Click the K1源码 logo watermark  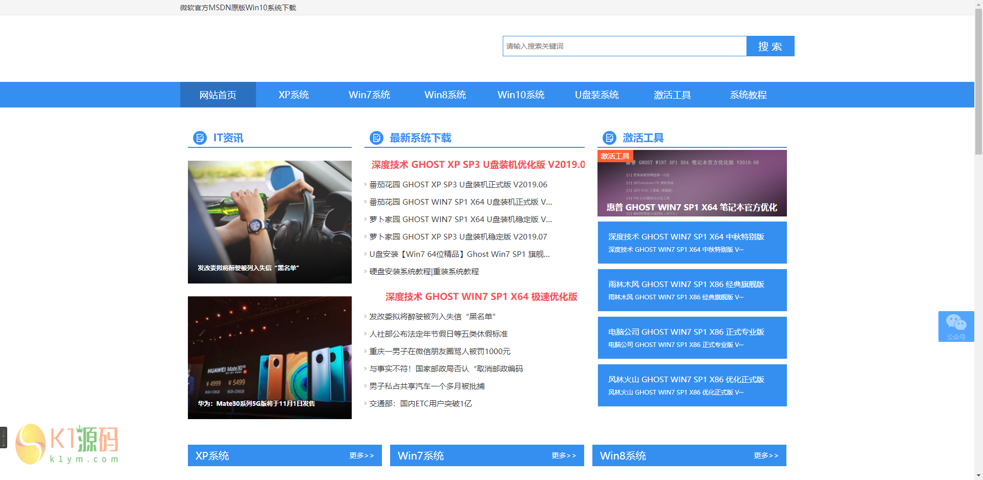click(x=67, y=444)
